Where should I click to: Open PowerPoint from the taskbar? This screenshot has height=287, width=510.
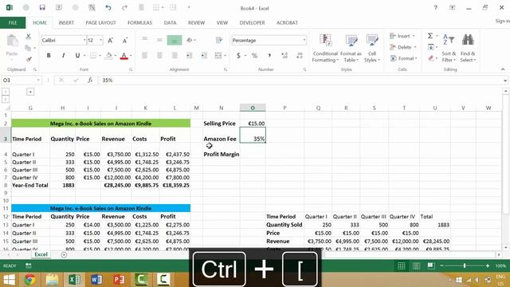click(119, 280)
